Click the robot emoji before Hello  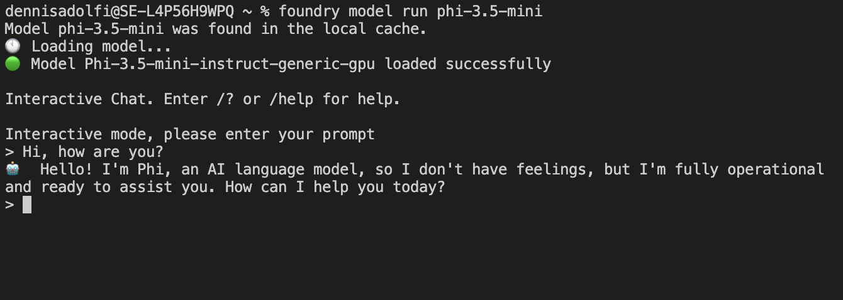point(13,169)
